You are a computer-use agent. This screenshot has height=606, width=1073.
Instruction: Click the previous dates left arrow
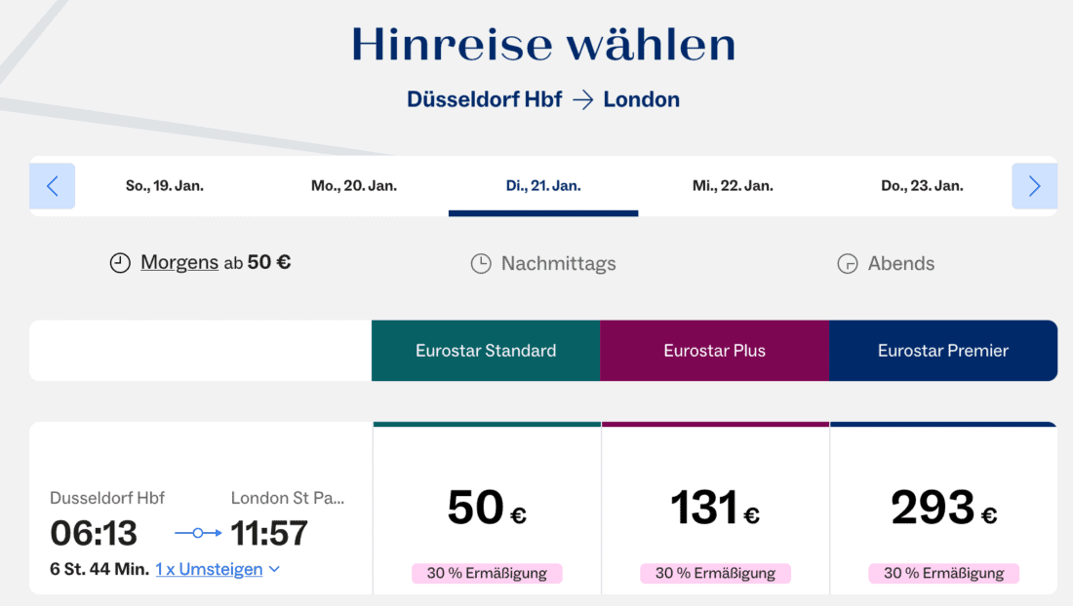coord(53,186)
